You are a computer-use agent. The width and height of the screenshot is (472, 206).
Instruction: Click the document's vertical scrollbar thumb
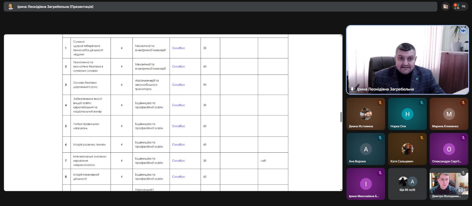click(x=341, y=117)
